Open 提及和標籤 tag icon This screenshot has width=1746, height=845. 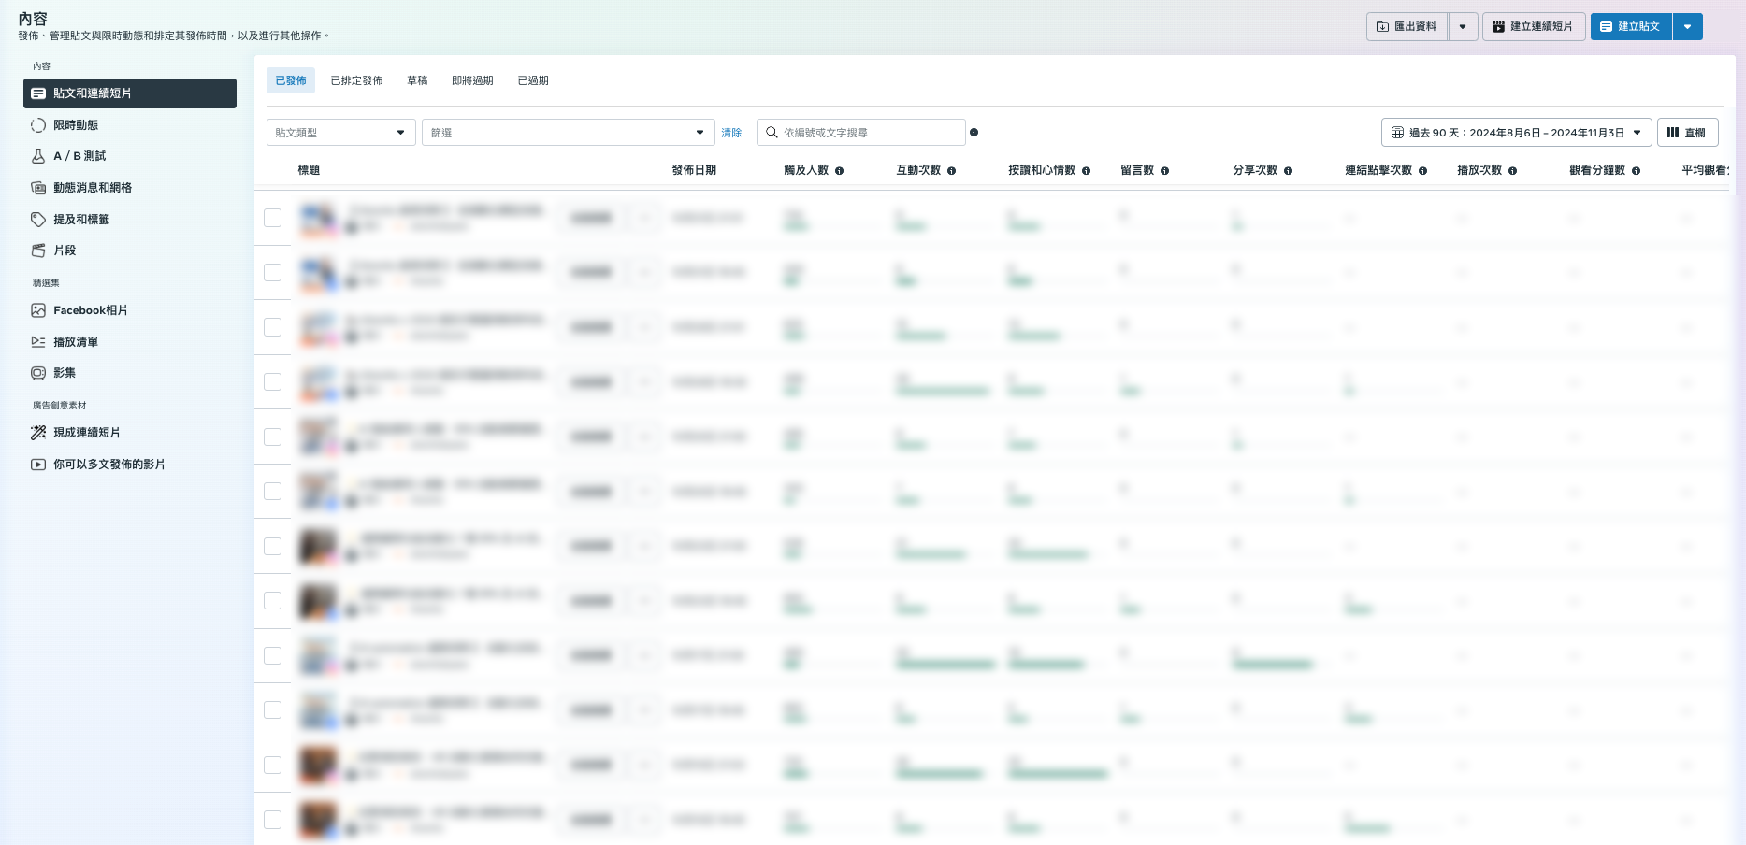tap(38, 220)
